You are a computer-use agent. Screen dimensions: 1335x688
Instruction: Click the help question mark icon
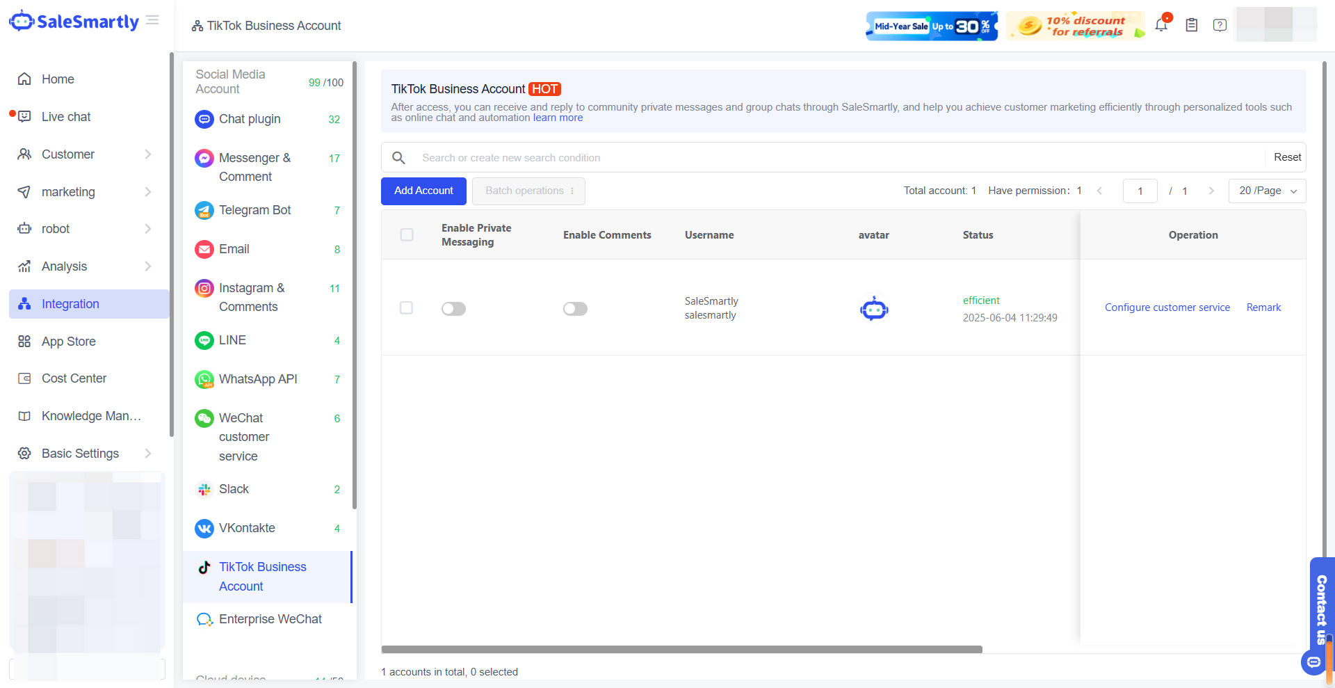tap(1220, 25)
